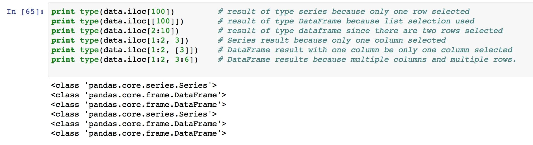Click the first output line showing Series
Screen dimensions: 533x145
tap(134, 85)
